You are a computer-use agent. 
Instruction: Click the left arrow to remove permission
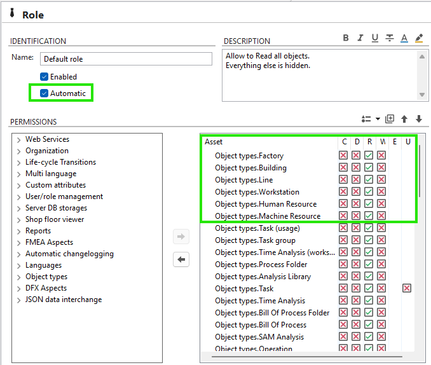[181, 259]
